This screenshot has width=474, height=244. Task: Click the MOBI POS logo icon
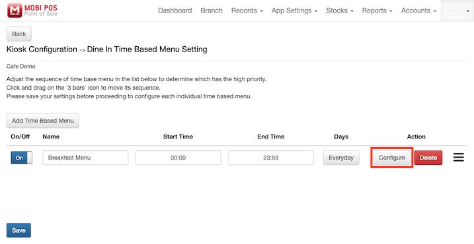15,11
